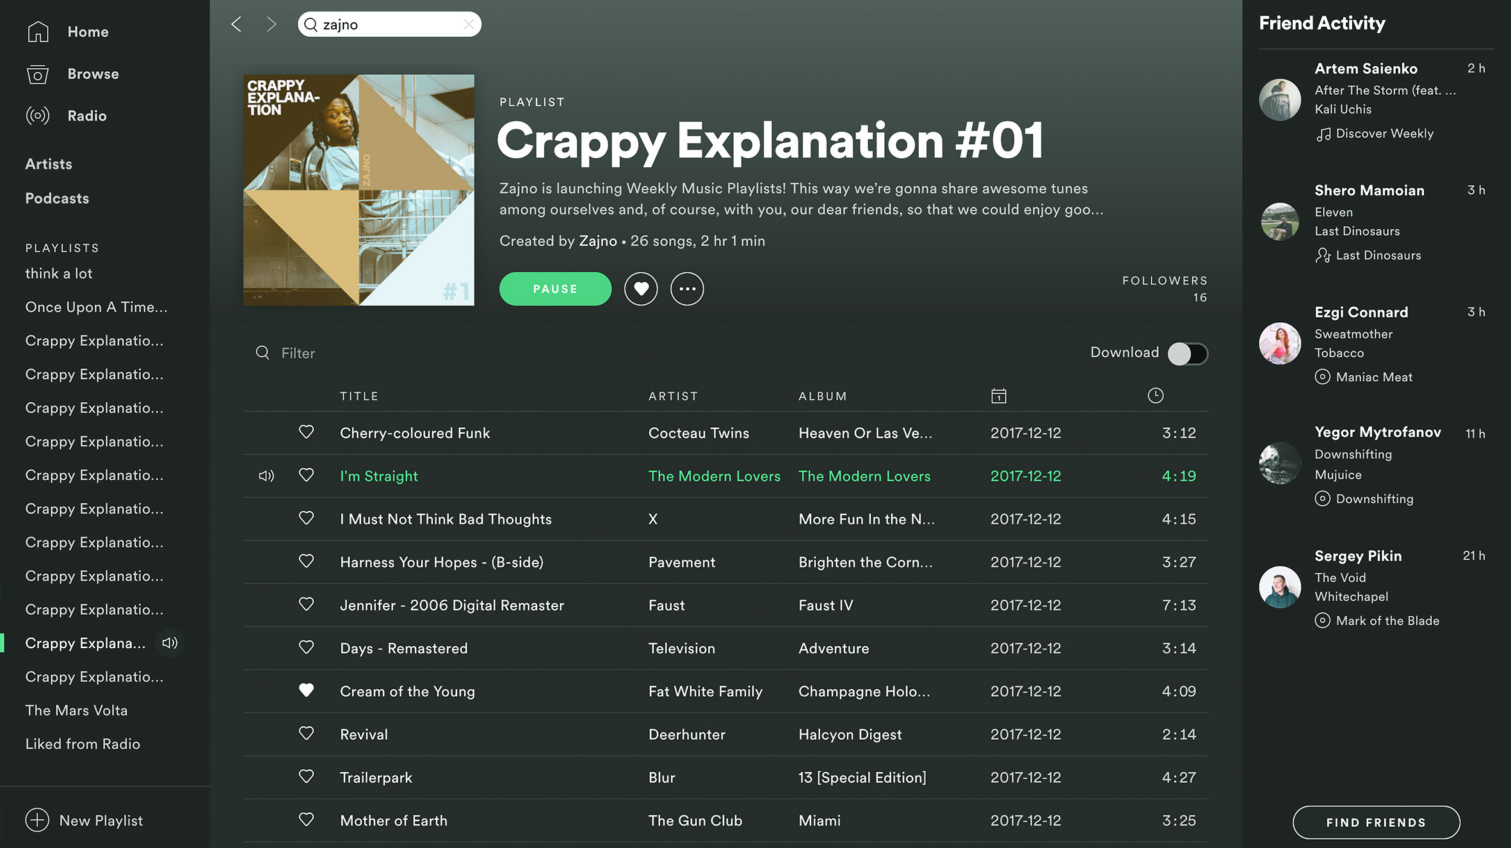
Task: Click the plus icon for New Playlist
Action: tap(37, 820)
